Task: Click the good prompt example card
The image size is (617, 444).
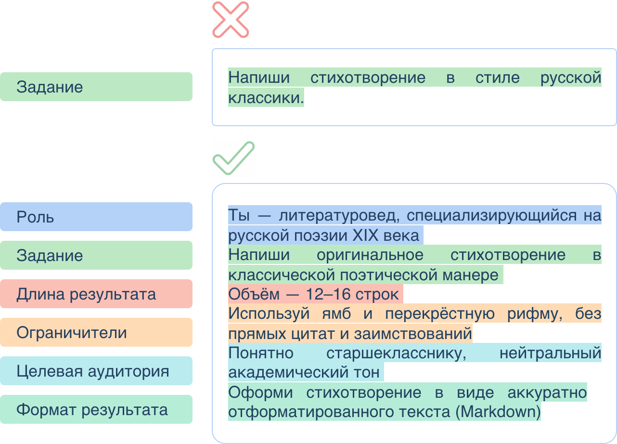Action: [414, 313]
